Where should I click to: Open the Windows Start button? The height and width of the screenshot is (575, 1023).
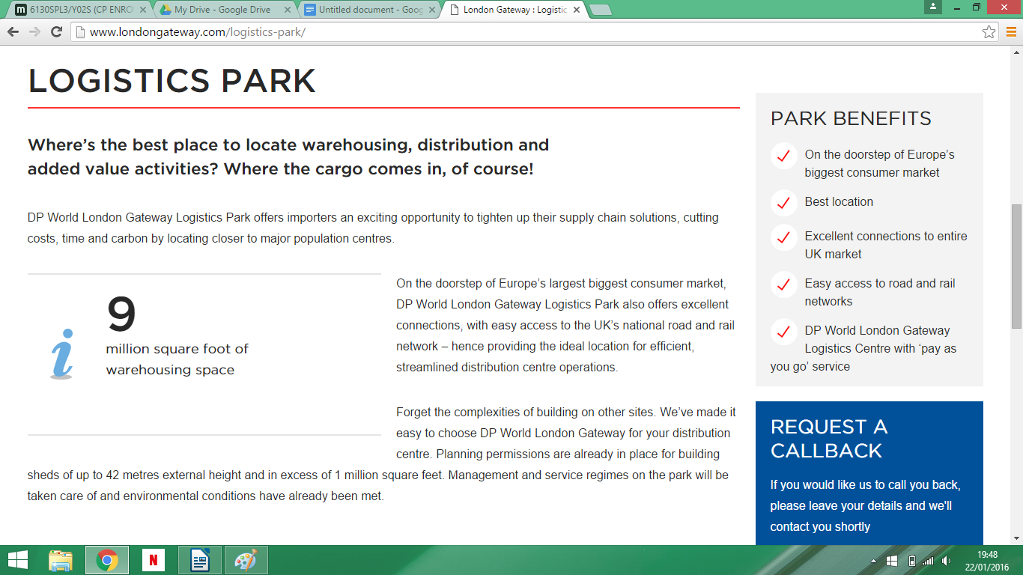tap(17, 560)
